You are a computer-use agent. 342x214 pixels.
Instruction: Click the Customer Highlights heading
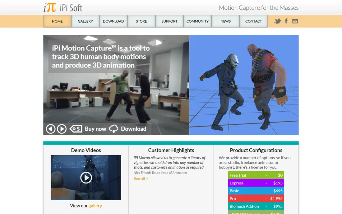pyautogui.click(x=171, y=150)
